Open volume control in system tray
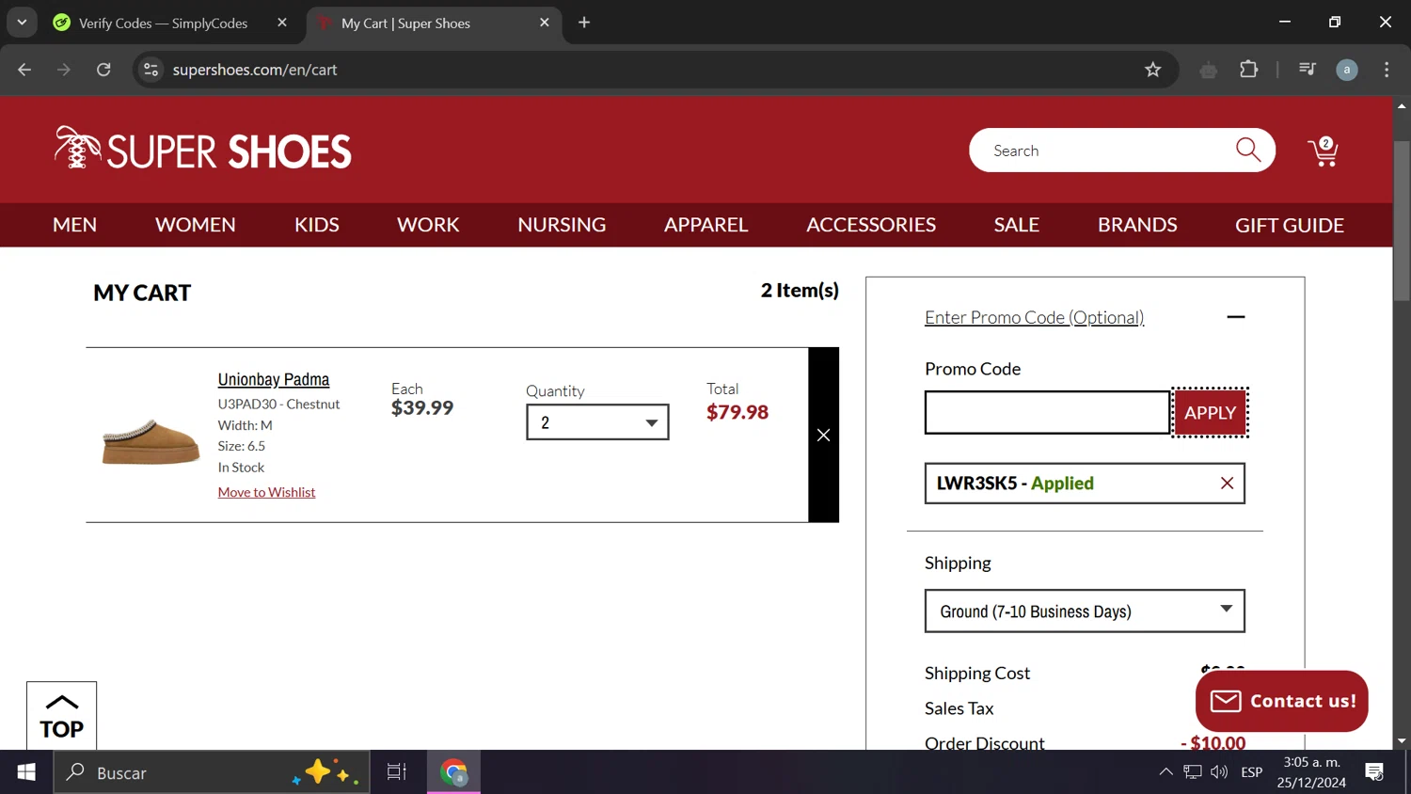The height and width of the screenshot is (794, 1411). point(1219,772)
